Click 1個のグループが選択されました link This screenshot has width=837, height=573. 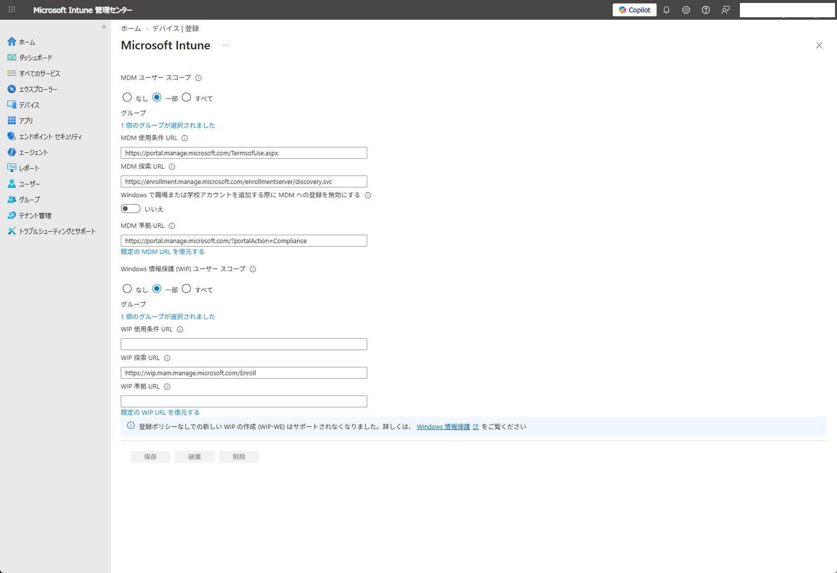coord(168,125)
